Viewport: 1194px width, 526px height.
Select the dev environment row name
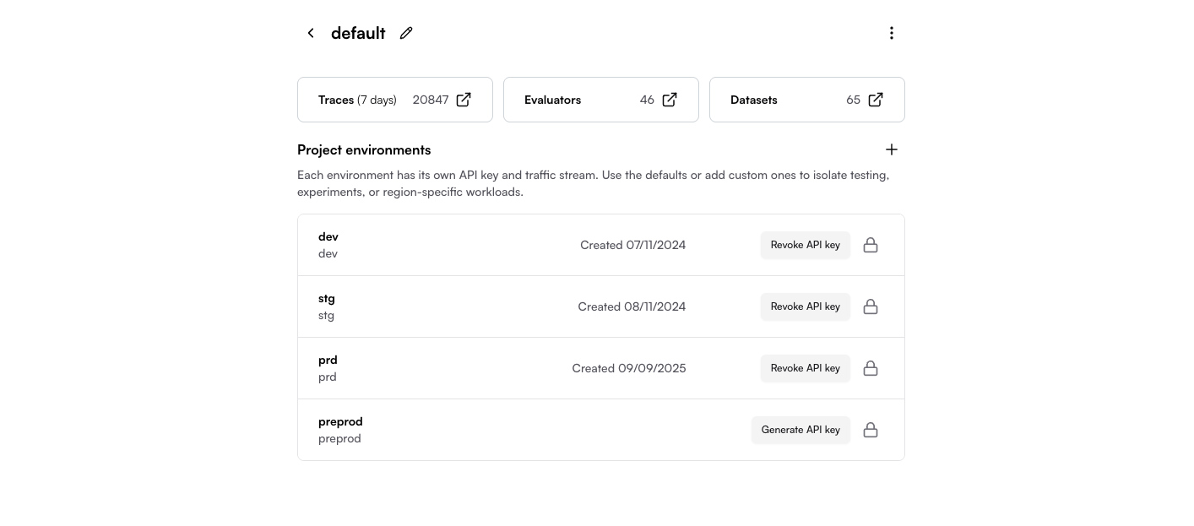[328, 236]
